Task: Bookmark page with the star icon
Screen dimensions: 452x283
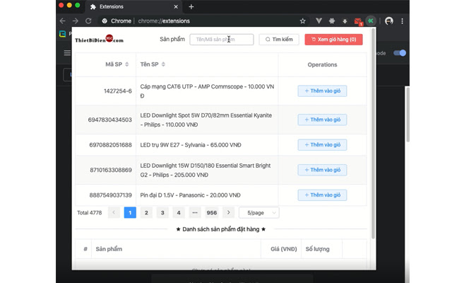Action: pyautogui.click(x=302, y=21)
